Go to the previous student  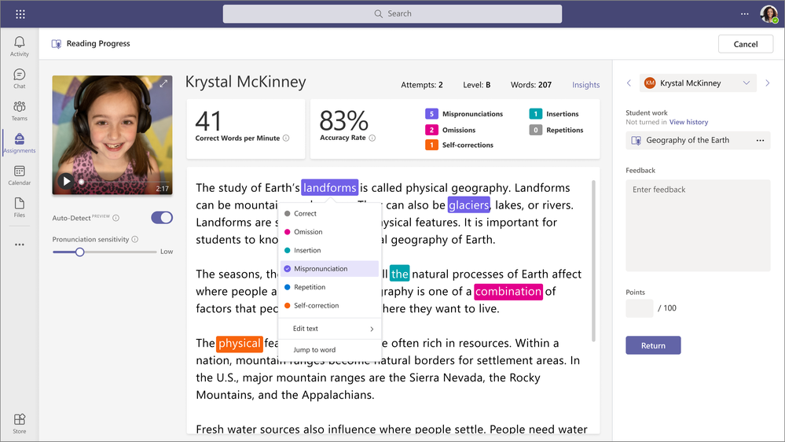[629, 83]
